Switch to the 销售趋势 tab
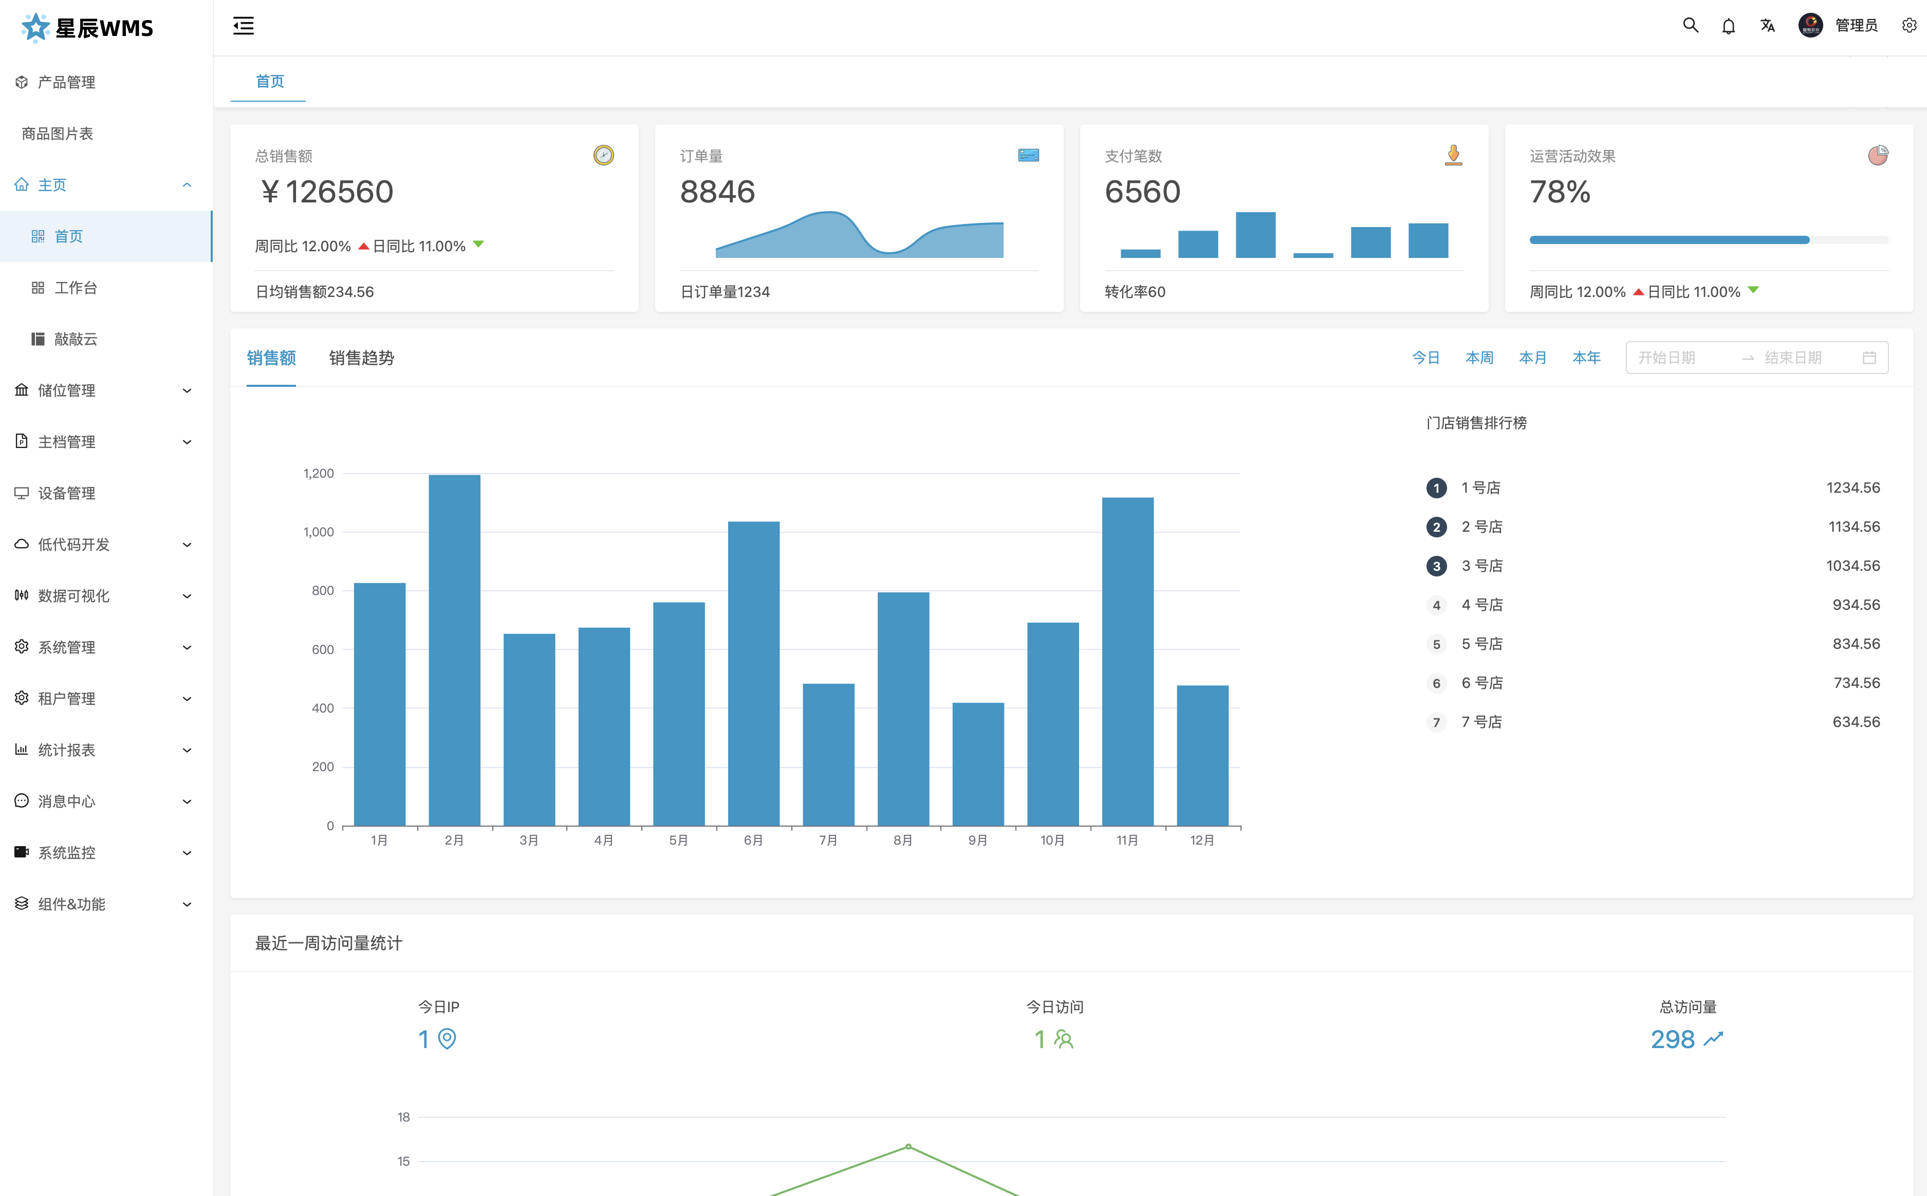1927x1196 pixels. click(x=362, y=358)
